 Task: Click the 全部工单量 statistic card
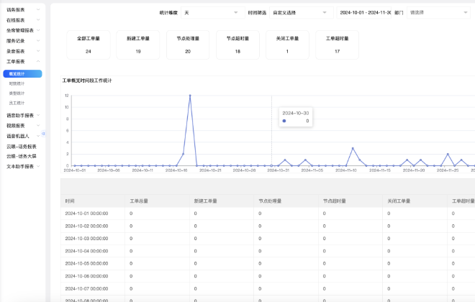[89, 45]
